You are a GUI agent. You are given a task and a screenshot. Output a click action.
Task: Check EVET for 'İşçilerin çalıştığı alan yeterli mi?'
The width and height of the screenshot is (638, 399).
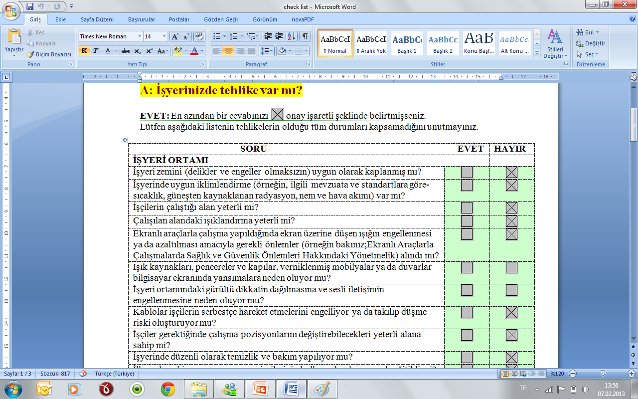point(467,208)
